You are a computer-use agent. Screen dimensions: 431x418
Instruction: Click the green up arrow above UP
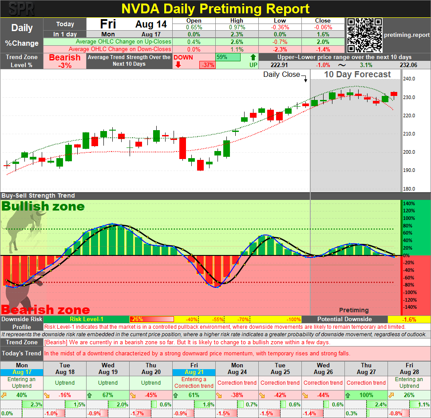pos(253,57)
